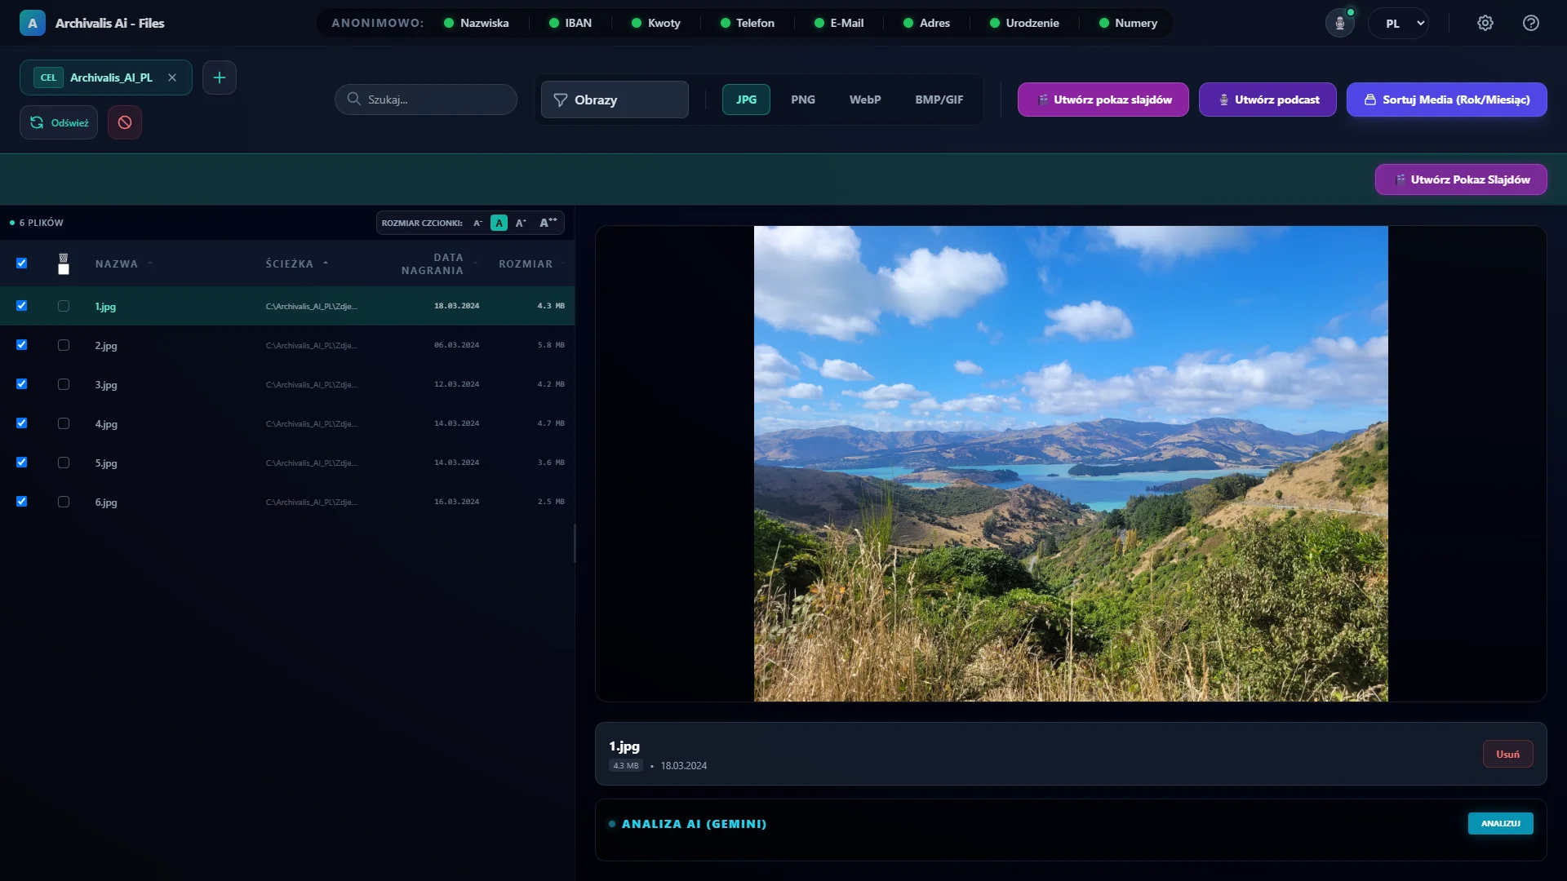This screenshot has height=881, width=1567.
Task: Set largest font size A++ button
Action: [x=548, y=223]
